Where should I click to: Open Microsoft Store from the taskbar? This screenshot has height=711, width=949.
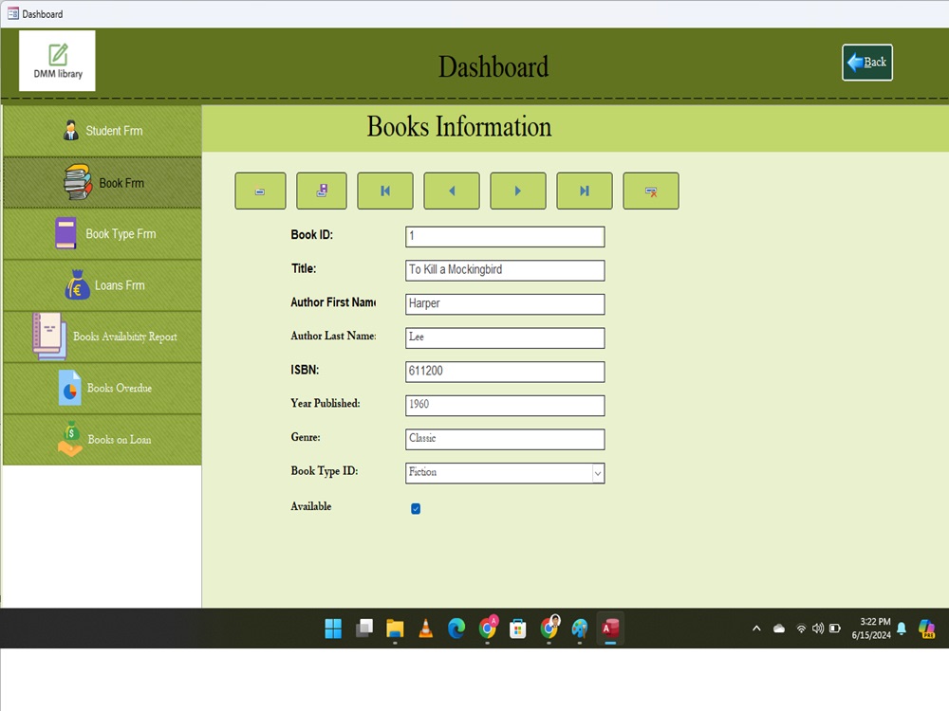click(x=518, y=629)
